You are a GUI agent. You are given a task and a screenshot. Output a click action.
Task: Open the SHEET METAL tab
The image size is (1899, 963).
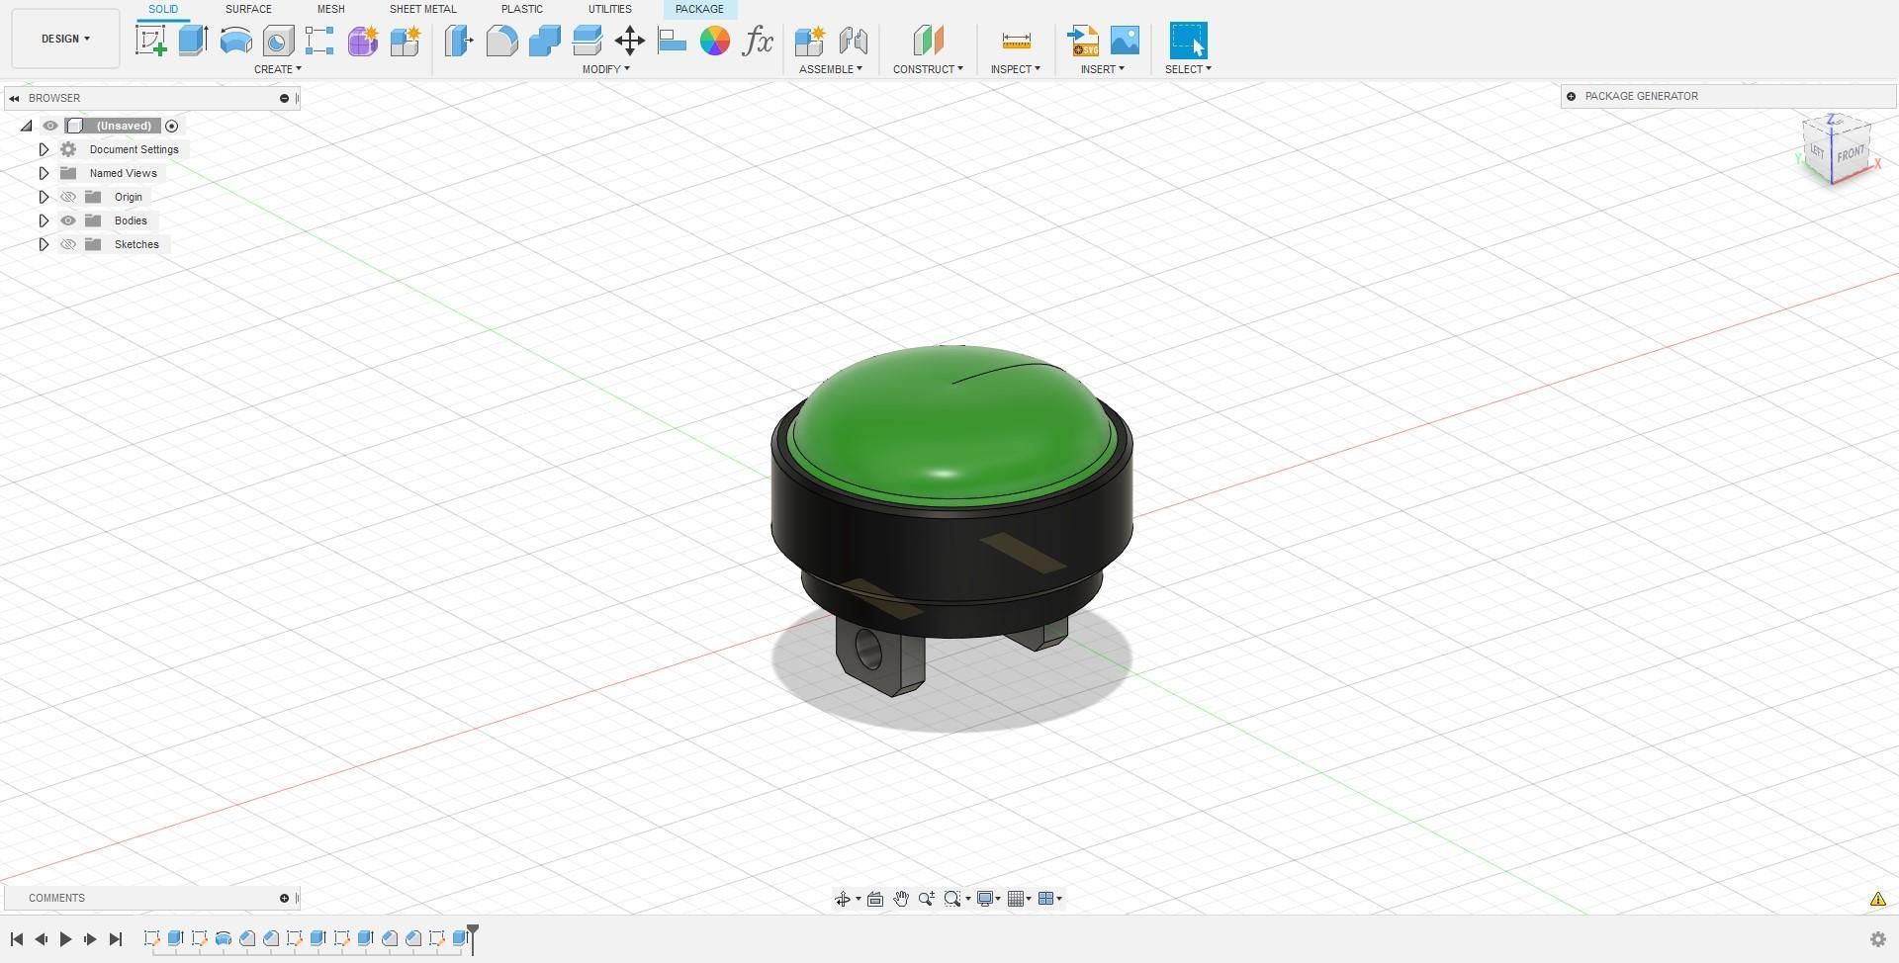click(422, 9)
